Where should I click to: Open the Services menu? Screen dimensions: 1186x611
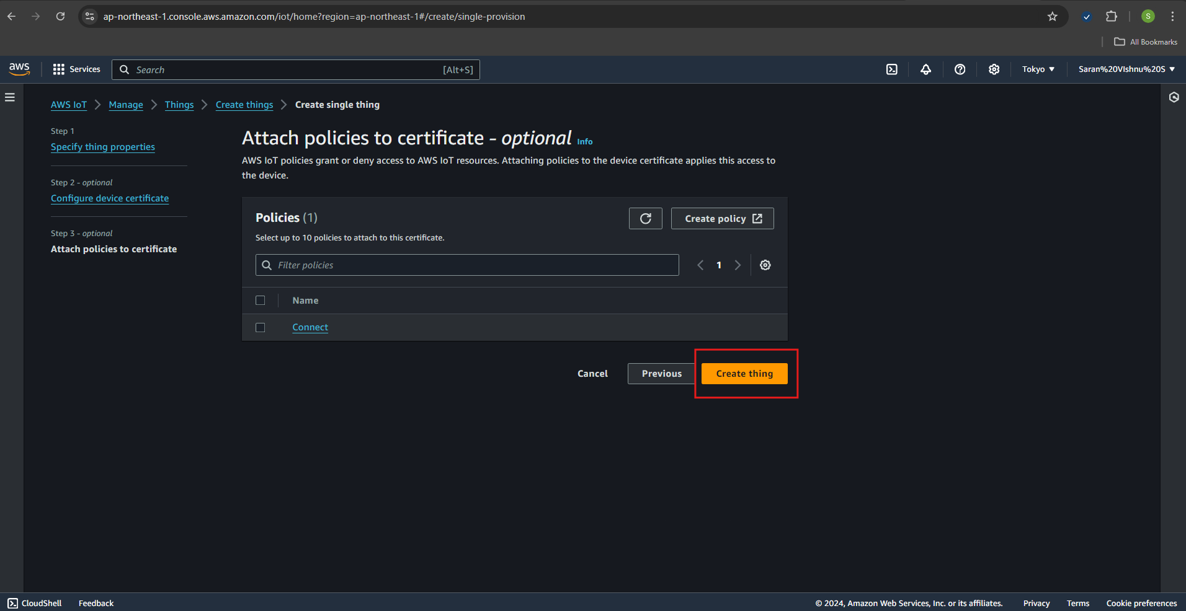click(77, 69)
